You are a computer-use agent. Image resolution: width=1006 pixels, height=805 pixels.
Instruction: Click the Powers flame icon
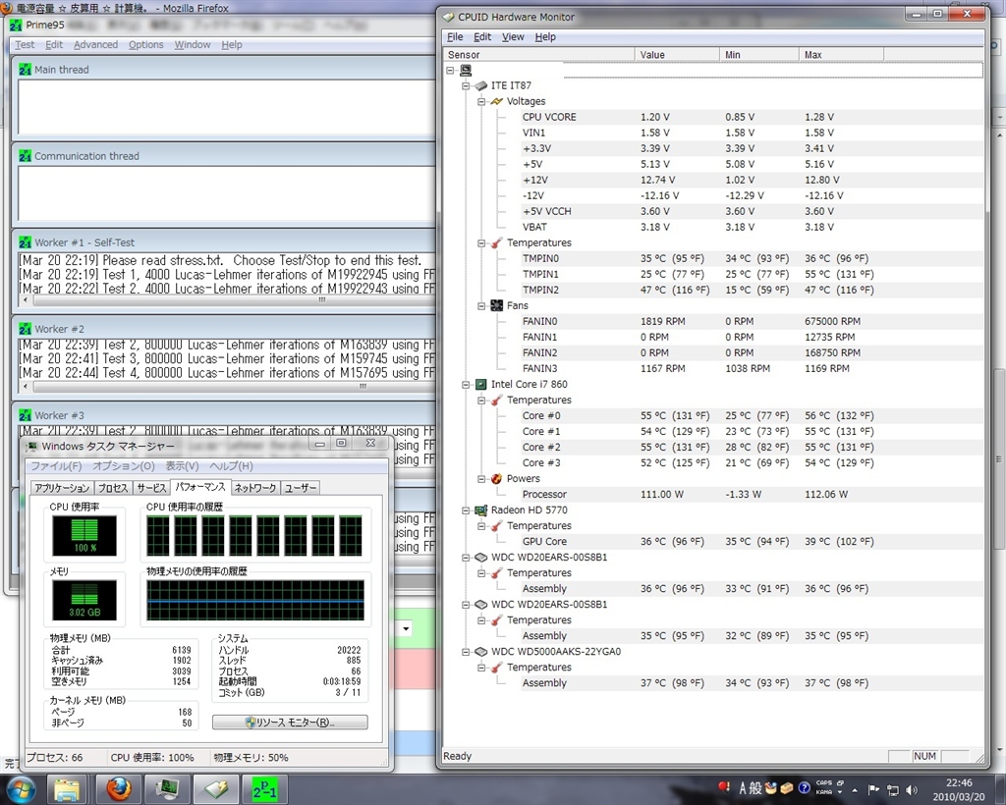pyautogui.click(x=496, y=479)
